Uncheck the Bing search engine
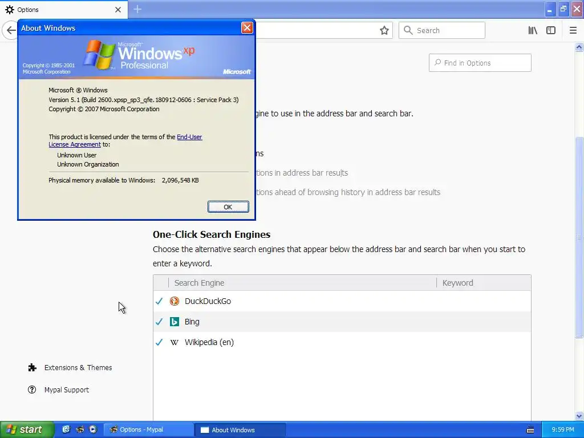The width and height of the screenshot is (584, 438). (159, 322)
